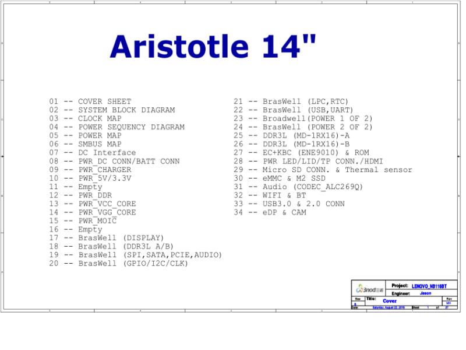Click the date field in title block
466x350 pixels.
click(389, 307)
